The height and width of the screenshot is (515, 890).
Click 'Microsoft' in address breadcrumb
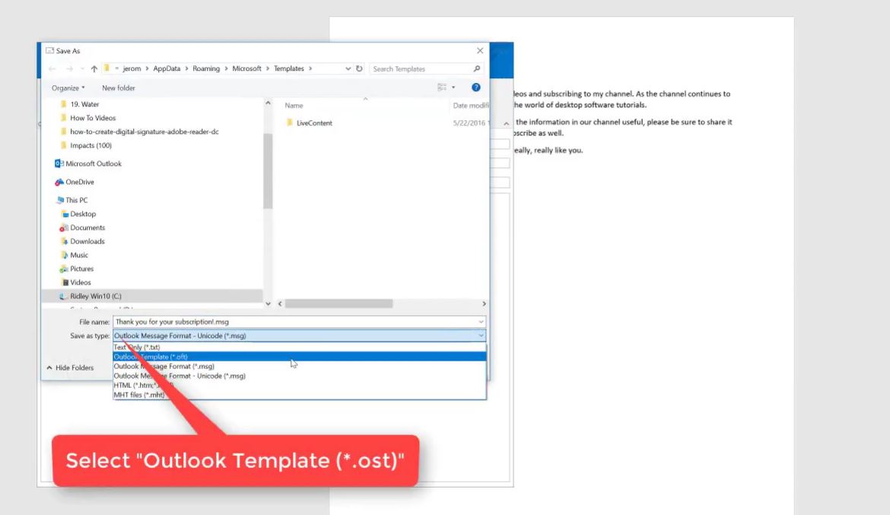246,68
